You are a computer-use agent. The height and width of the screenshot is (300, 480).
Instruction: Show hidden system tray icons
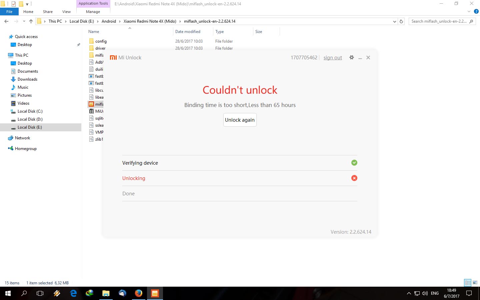pos(409,293)
